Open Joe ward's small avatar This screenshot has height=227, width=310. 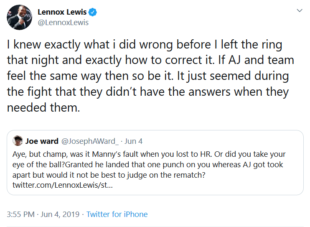(18, 141)
